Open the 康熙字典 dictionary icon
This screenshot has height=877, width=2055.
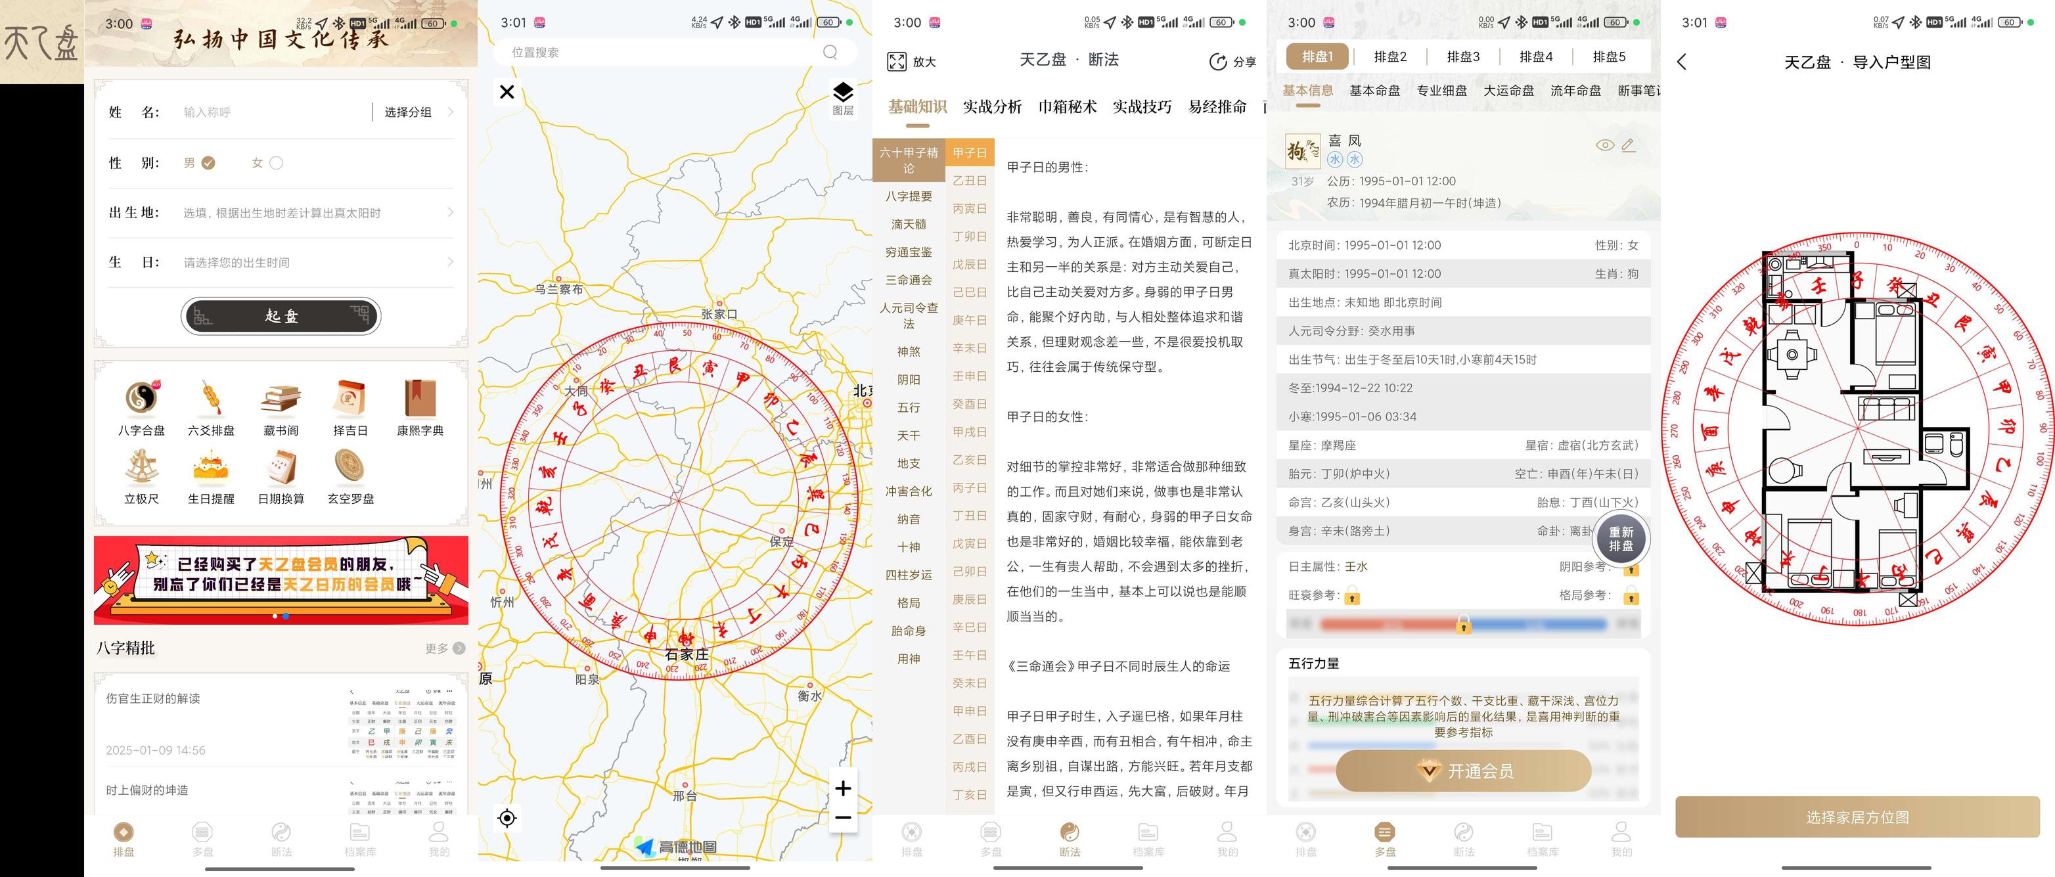click(420, 398)
